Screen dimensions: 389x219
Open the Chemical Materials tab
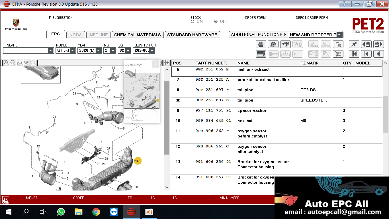click(x=138, y=35)
